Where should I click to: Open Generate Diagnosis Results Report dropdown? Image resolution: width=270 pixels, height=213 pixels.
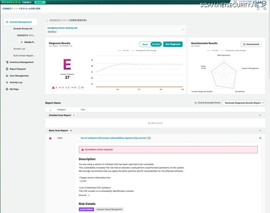244,102
